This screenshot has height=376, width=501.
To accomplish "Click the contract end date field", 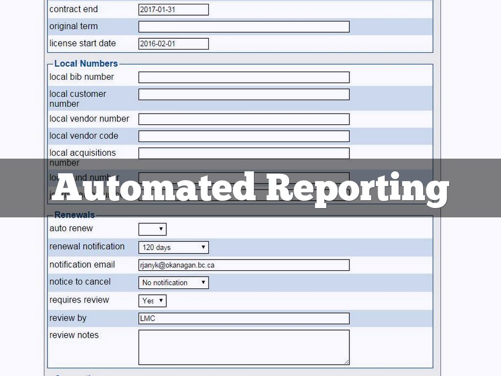I will tap(173, 9).
